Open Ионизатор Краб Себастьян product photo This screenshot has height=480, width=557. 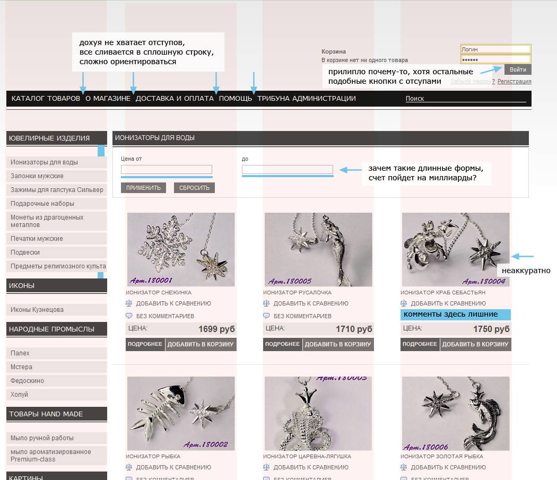point(456,249)
